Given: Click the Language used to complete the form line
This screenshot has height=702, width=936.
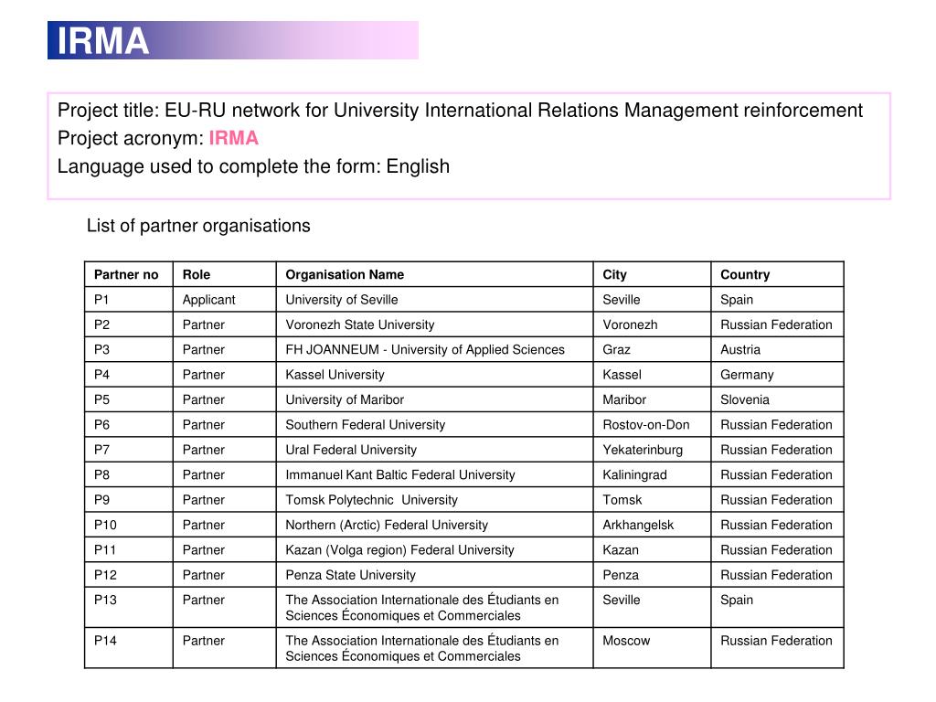Looking at the screenshot, I should 253,166.
